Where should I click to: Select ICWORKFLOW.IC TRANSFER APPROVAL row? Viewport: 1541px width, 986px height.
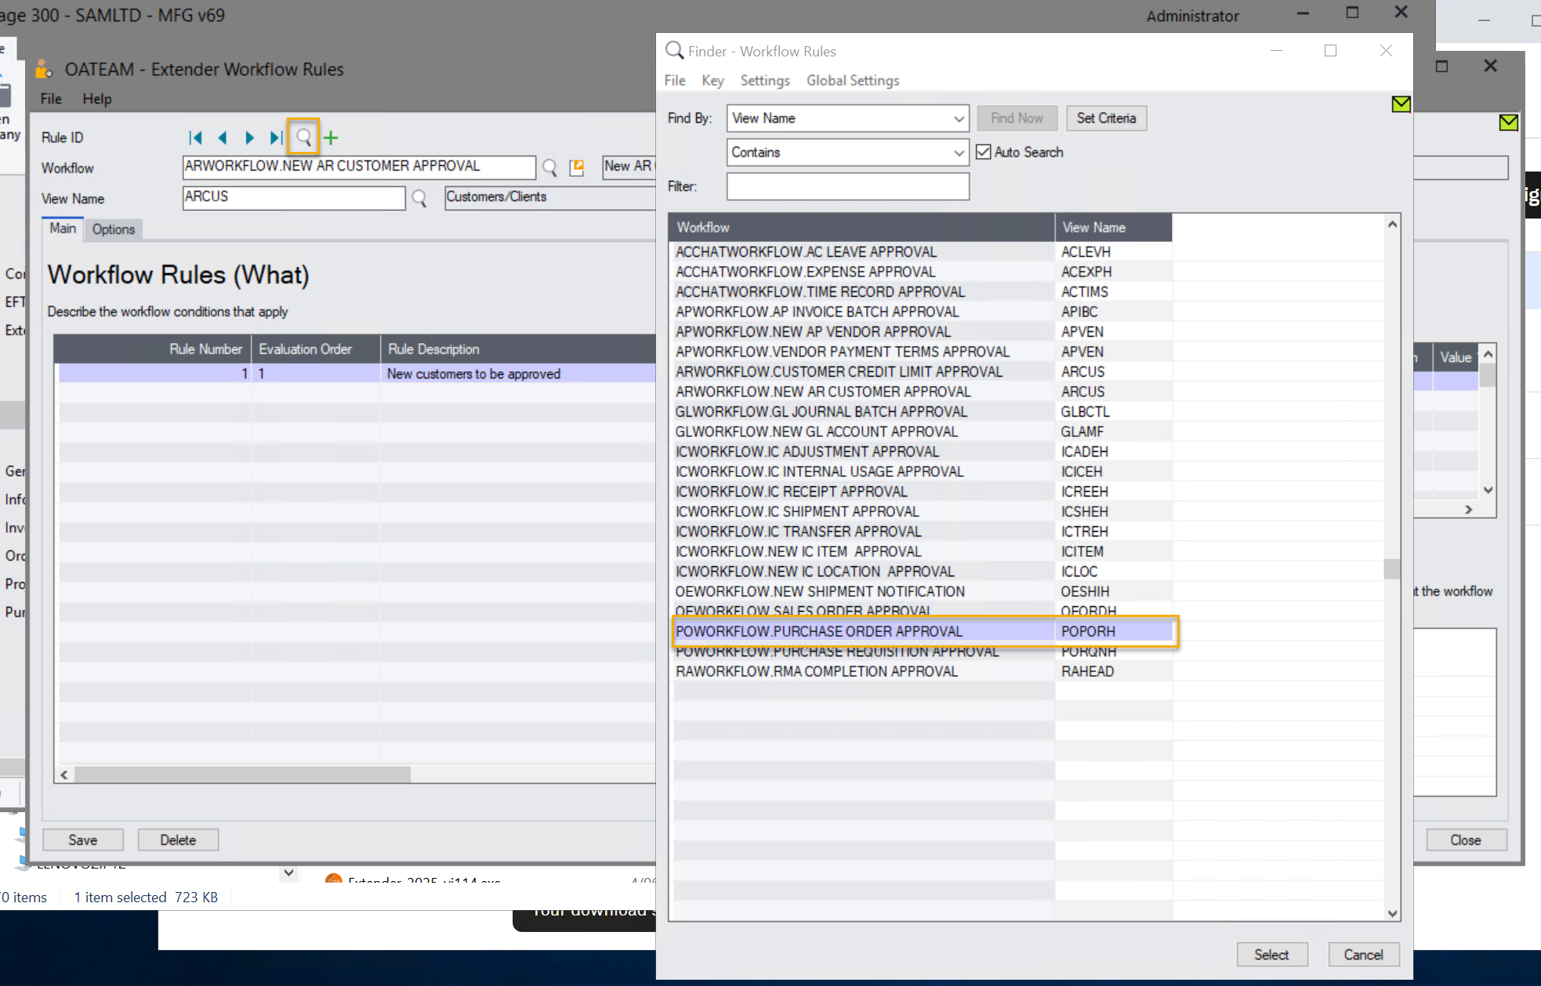[923, 531]
